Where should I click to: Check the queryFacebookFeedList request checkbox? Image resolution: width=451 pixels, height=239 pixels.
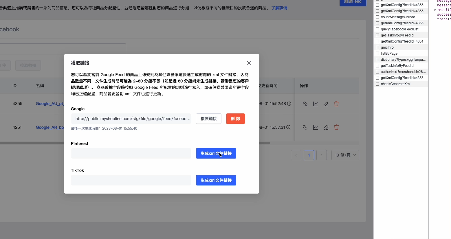tap(377, 29)
